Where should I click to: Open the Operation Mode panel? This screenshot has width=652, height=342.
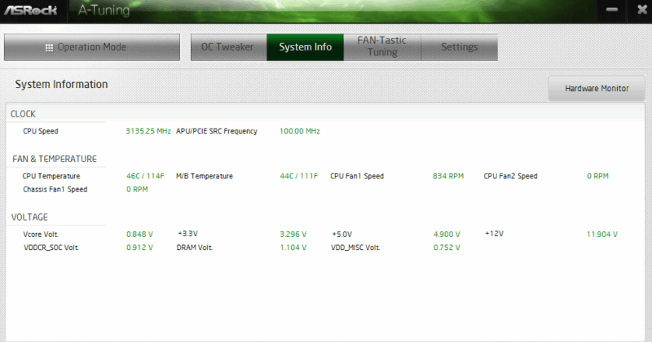(x=92, y=47)
